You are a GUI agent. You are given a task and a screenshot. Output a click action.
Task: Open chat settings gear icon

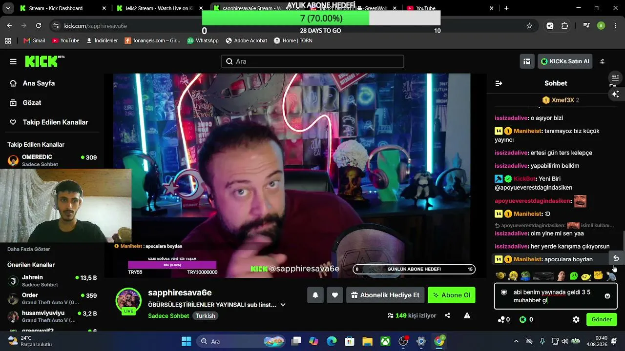(x=576, y=319)
